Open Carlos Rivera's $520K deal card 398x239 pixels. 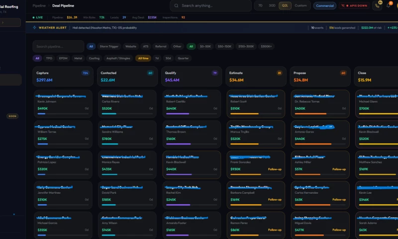point(127,104)
